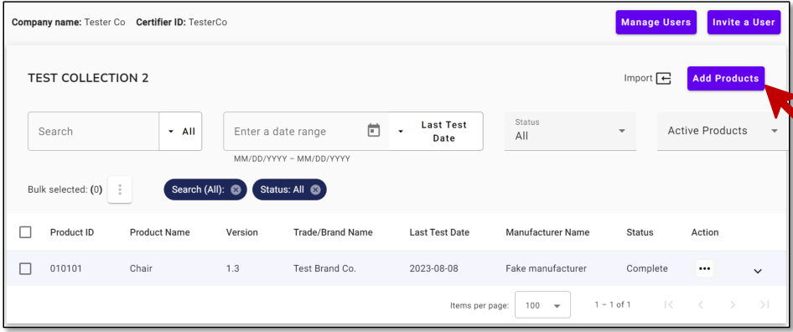This screenshot has width=793, height=332.
Task: Click the Import link text
Action: tap(638, 79)
